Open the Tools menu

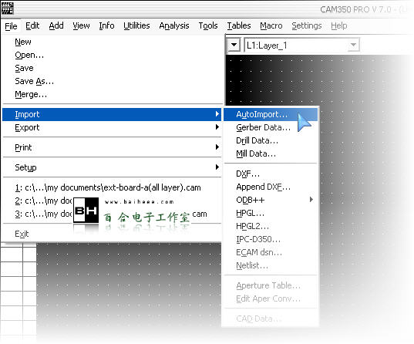tap(208, 25)
